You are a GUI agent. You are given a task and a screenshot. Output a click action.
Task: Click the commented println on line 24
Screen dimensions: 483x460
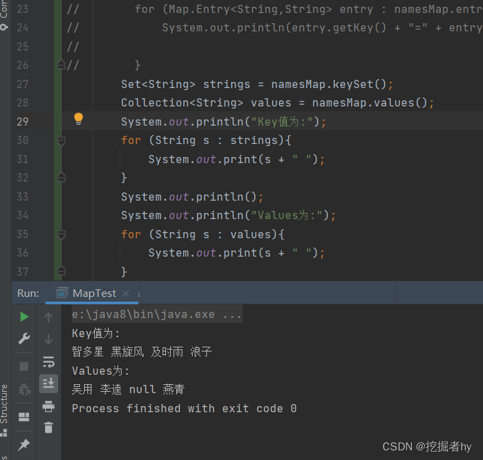[x=322, y=28]
